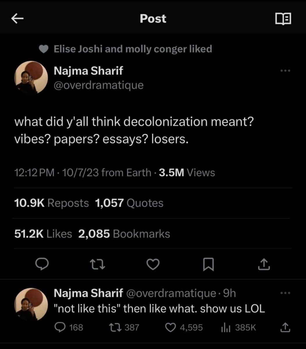Viewport: 306px width, 349px height.
Task: Like the reply with 4,595 likes
Action: pos(170,327)
